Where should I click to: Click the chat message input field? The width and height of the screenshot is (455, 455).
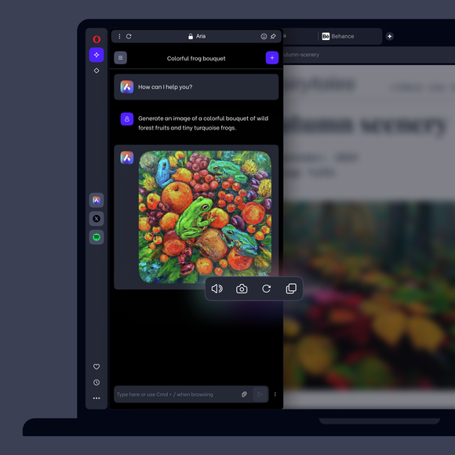(x=177, y=394)
